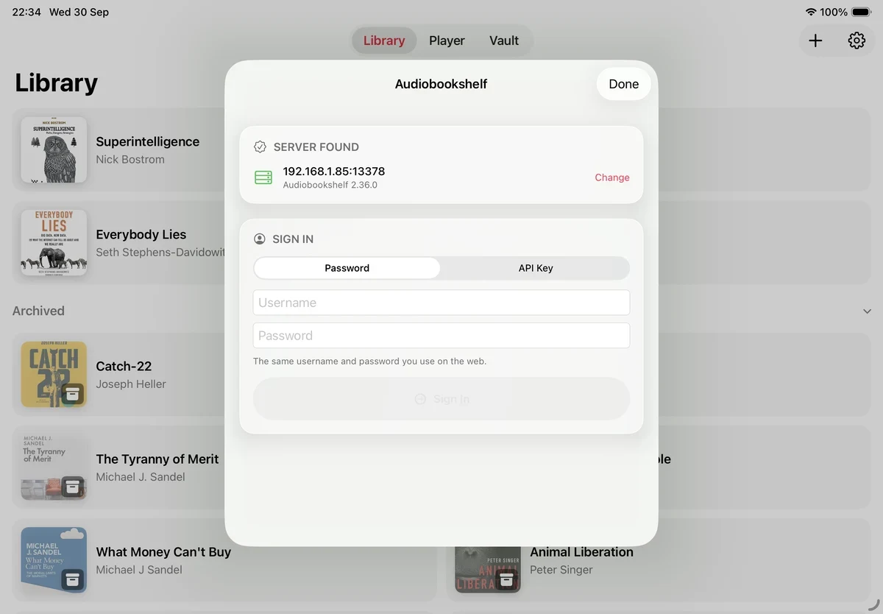Viewport: 883px width, 614px height.
Task: Switch to the Player tab
Action: [x=447, y=40]
